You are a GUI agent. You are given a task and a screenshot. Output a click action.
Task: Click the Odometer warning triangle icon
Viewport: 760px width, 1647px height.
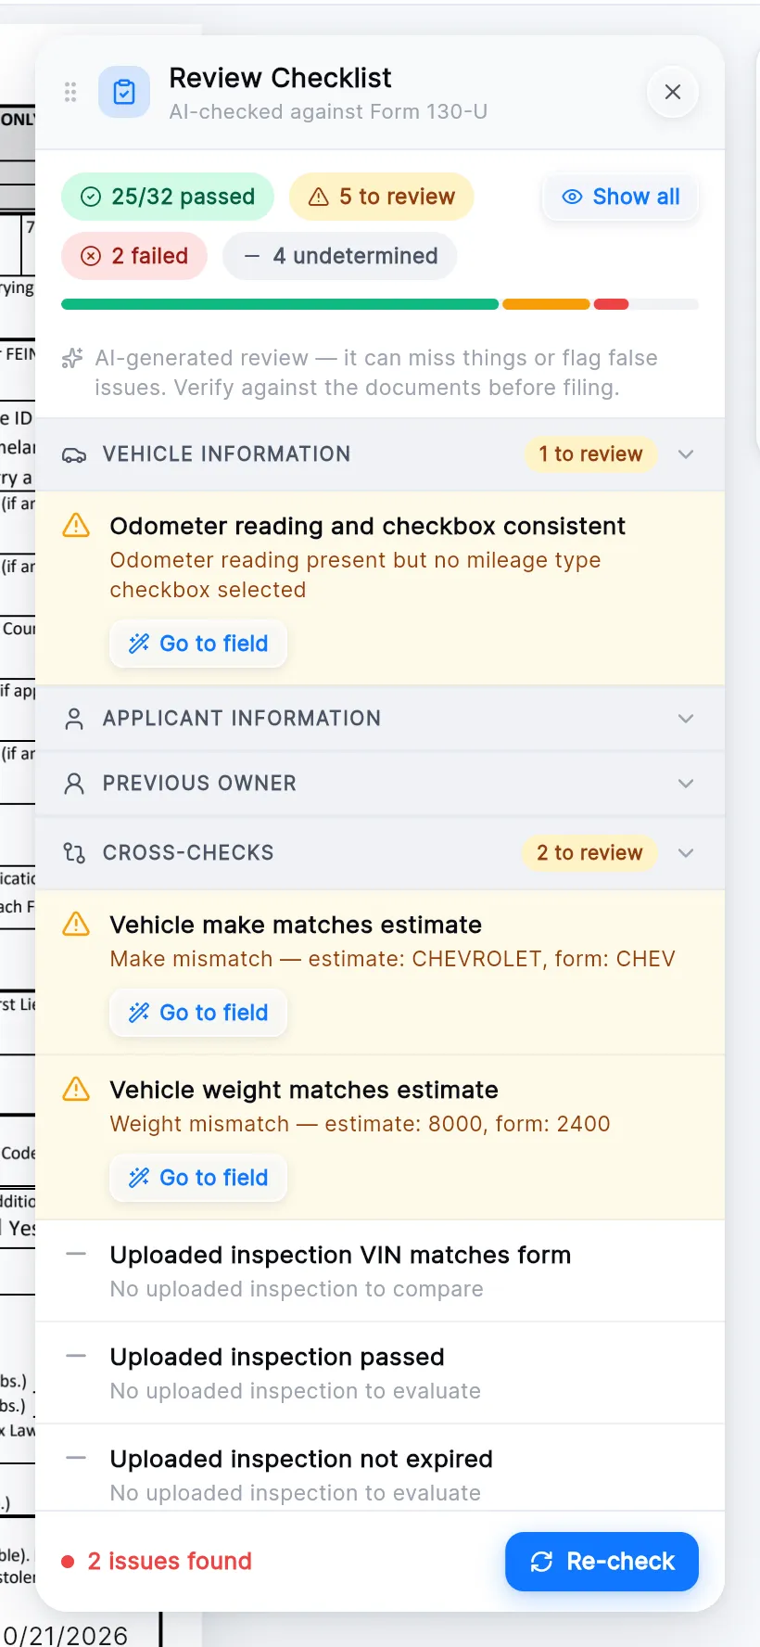76,526
